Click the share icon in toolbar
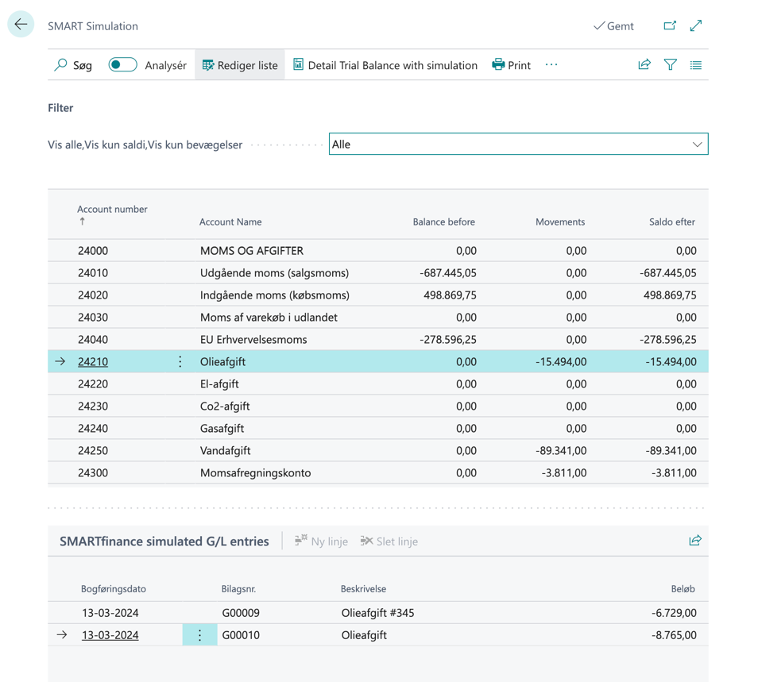The height and width of the screenshot is (682, 762). 644,65
